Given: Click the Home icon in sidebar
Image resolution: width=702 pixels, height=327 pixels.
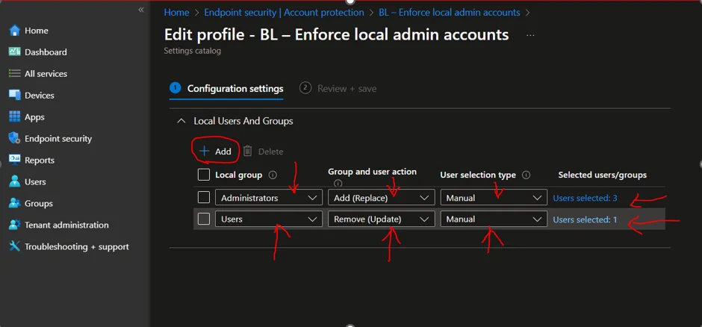Looking at the screenshot, I should click(14, 31).
